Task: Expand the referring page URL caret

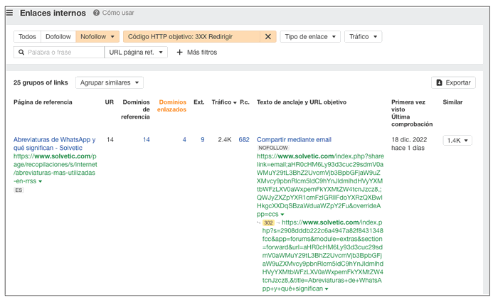Action: pyautogui.click(x=40, y=181)
